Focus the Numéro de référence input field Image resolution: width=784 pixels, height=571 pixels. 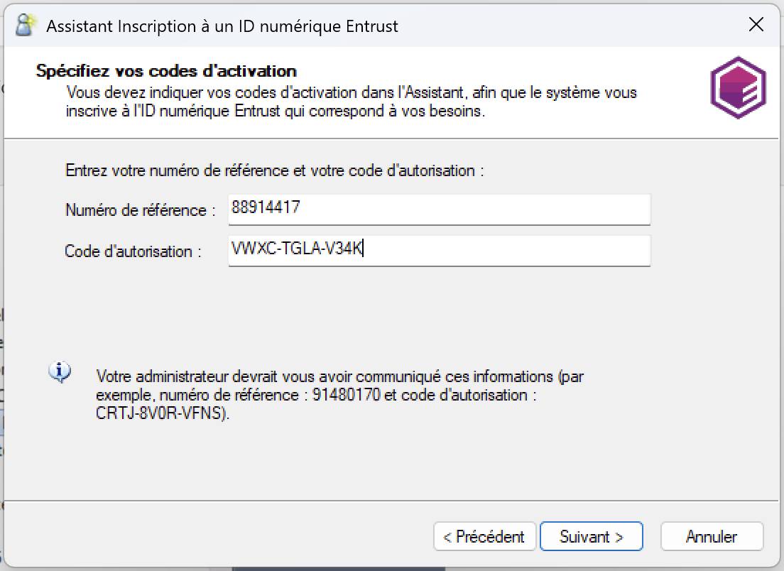pyautogui.click(x=439, y=210)
